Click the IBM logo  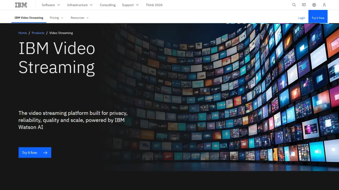coord(21,5)
